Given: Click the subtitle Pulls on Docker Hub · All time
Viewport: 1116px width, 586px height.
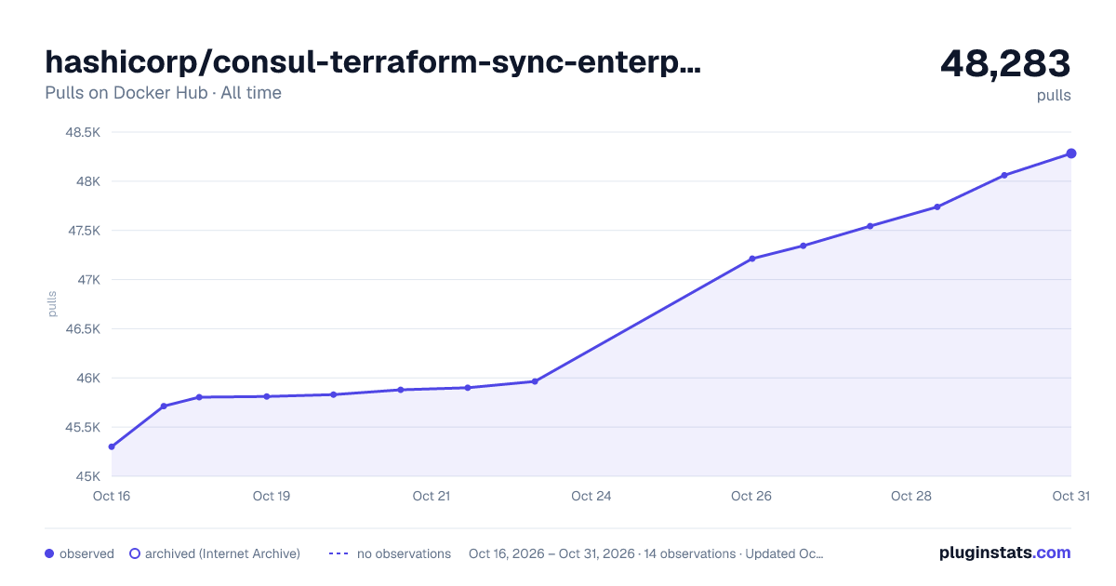Looking at the screenshot, I should tap(163, 93).
